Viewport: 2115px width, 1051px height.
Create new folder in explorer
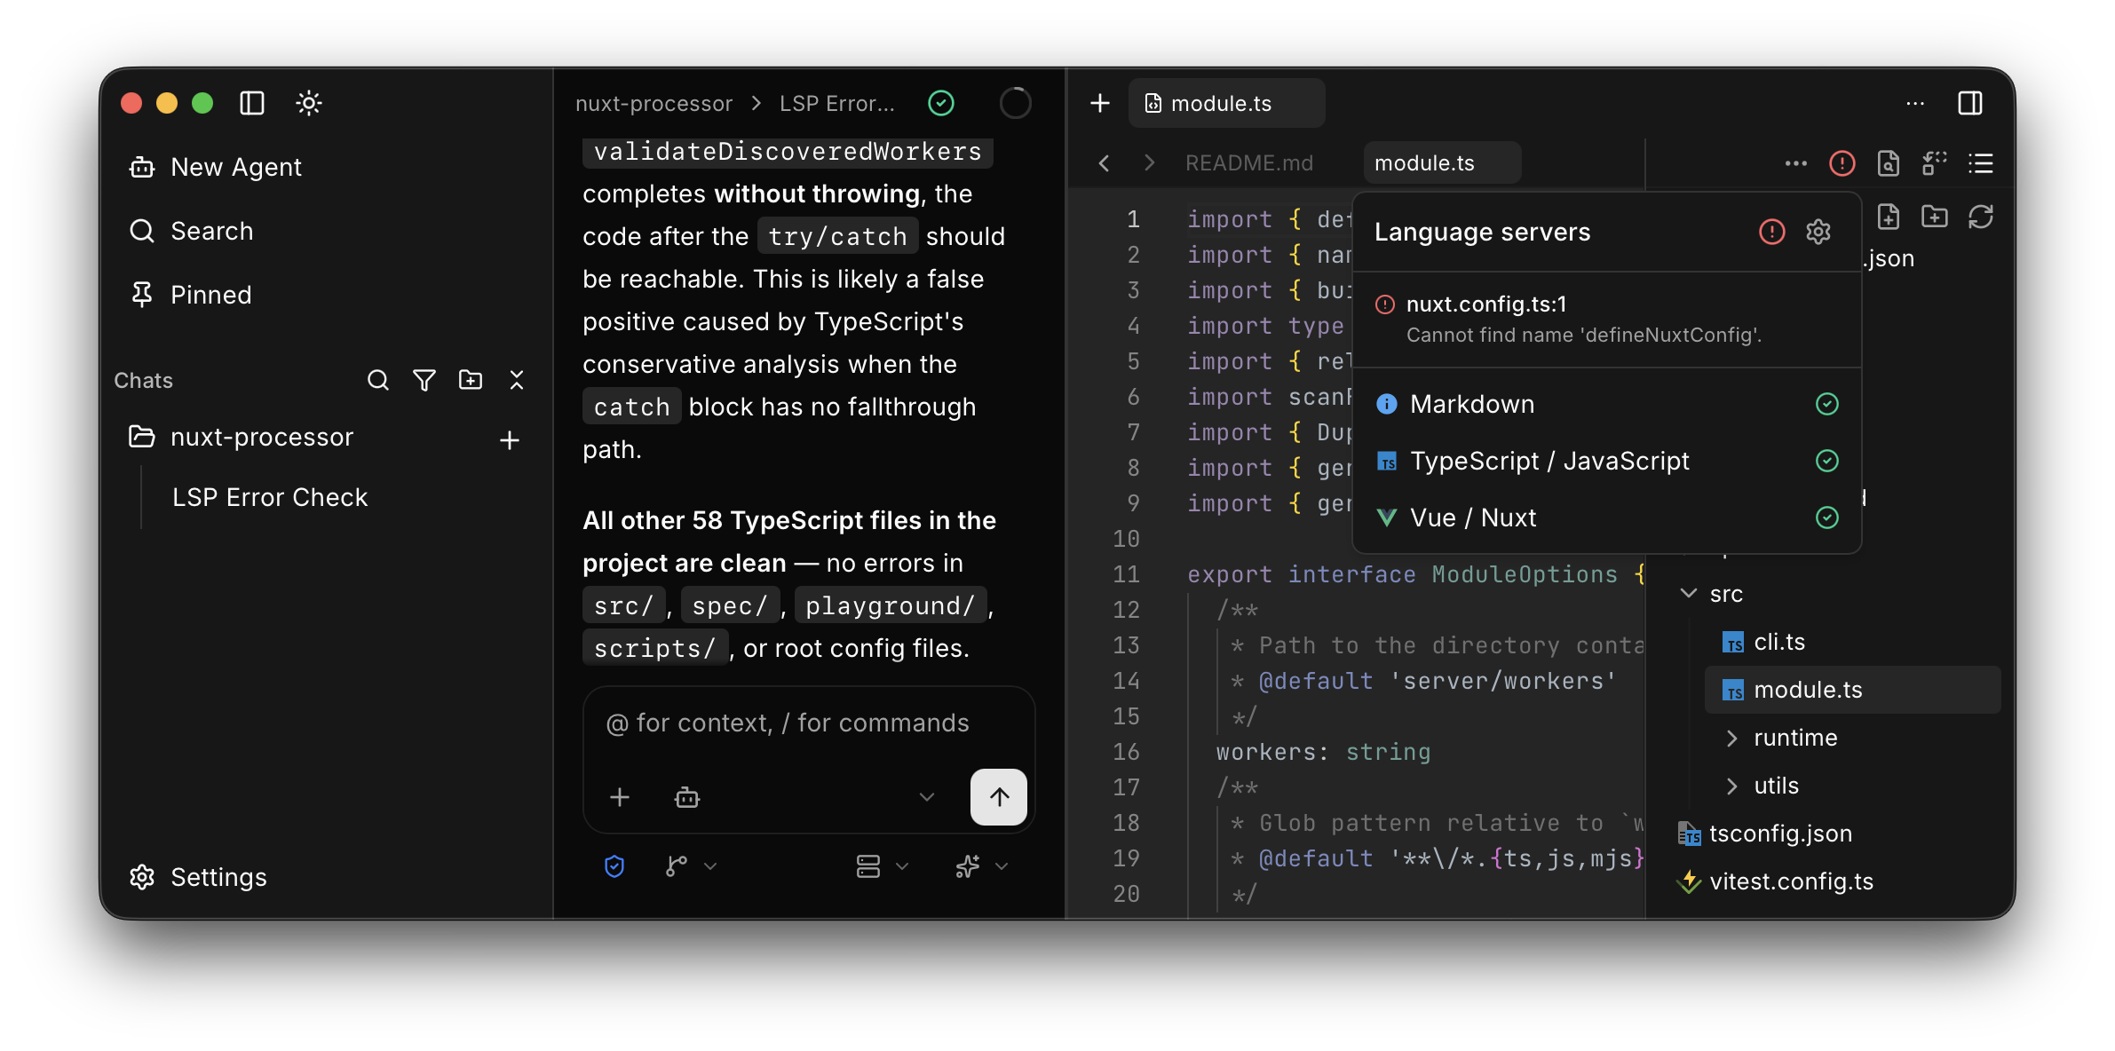(x=1935, y=217)
